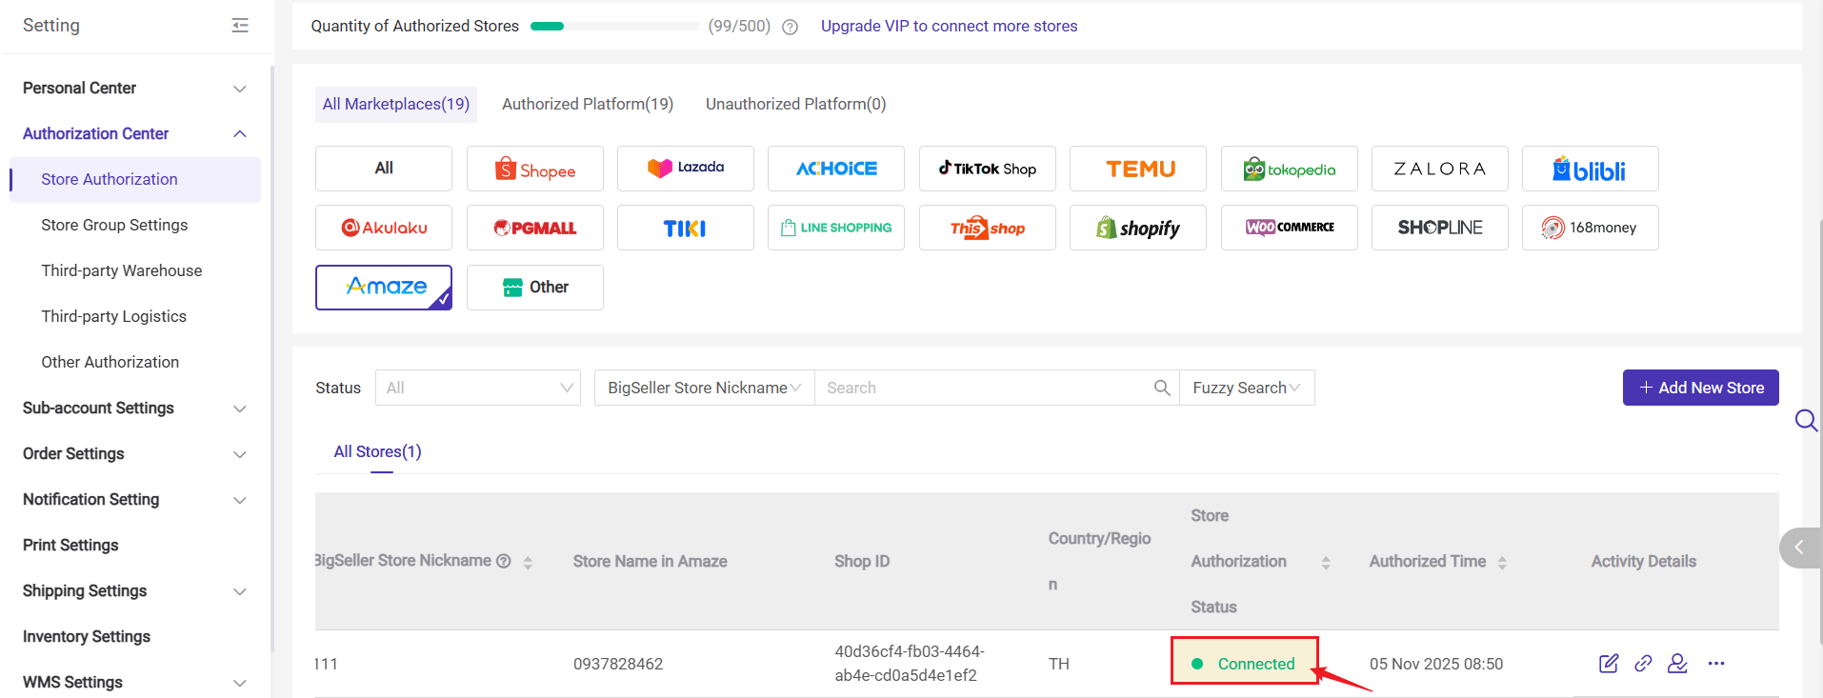Select the Shopee marketplace filter
The image size is (1823, 698).
pyautogui.click(x=534, y=169)
